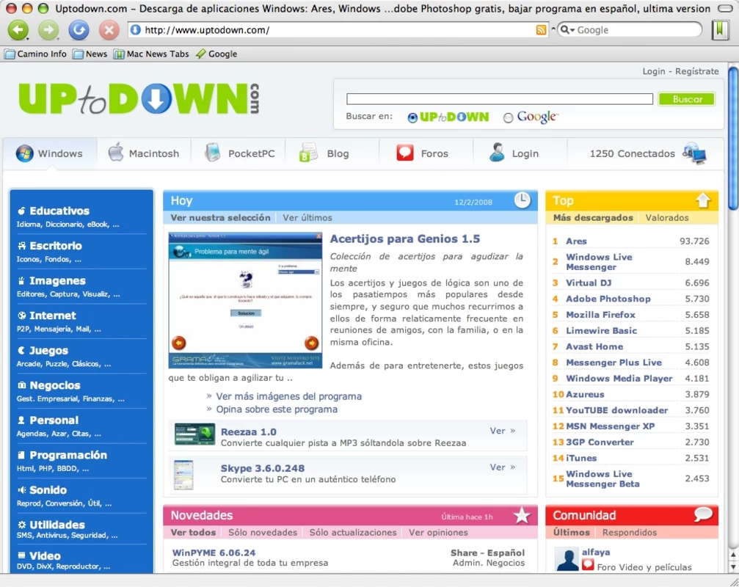
Task: Click Adobe Photoshop in top downloads
Action: [x=608, y=299]
